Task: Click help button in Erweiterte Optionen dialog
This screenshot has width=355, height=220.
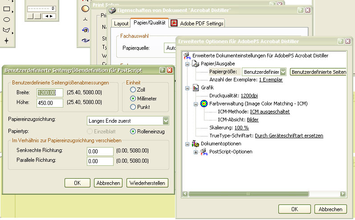Action: (x=340, y=41)
